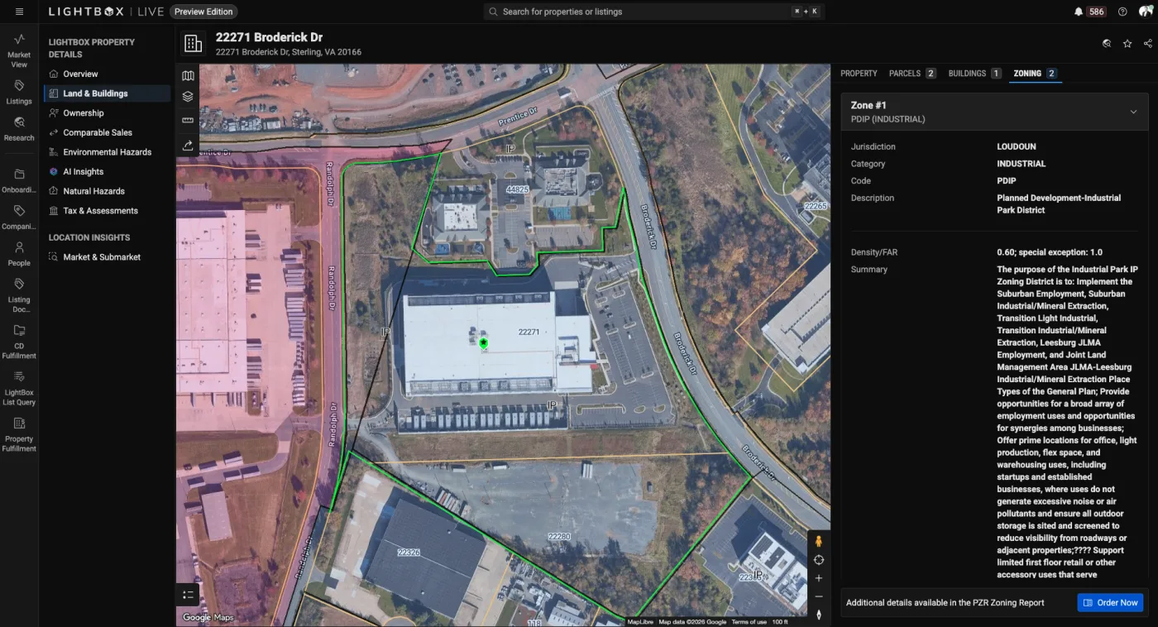Image resolution: width=1158 pixels, height=627 pixels.
Task: Click the globe search icon in property header
Action: [x=1107, y=44]
